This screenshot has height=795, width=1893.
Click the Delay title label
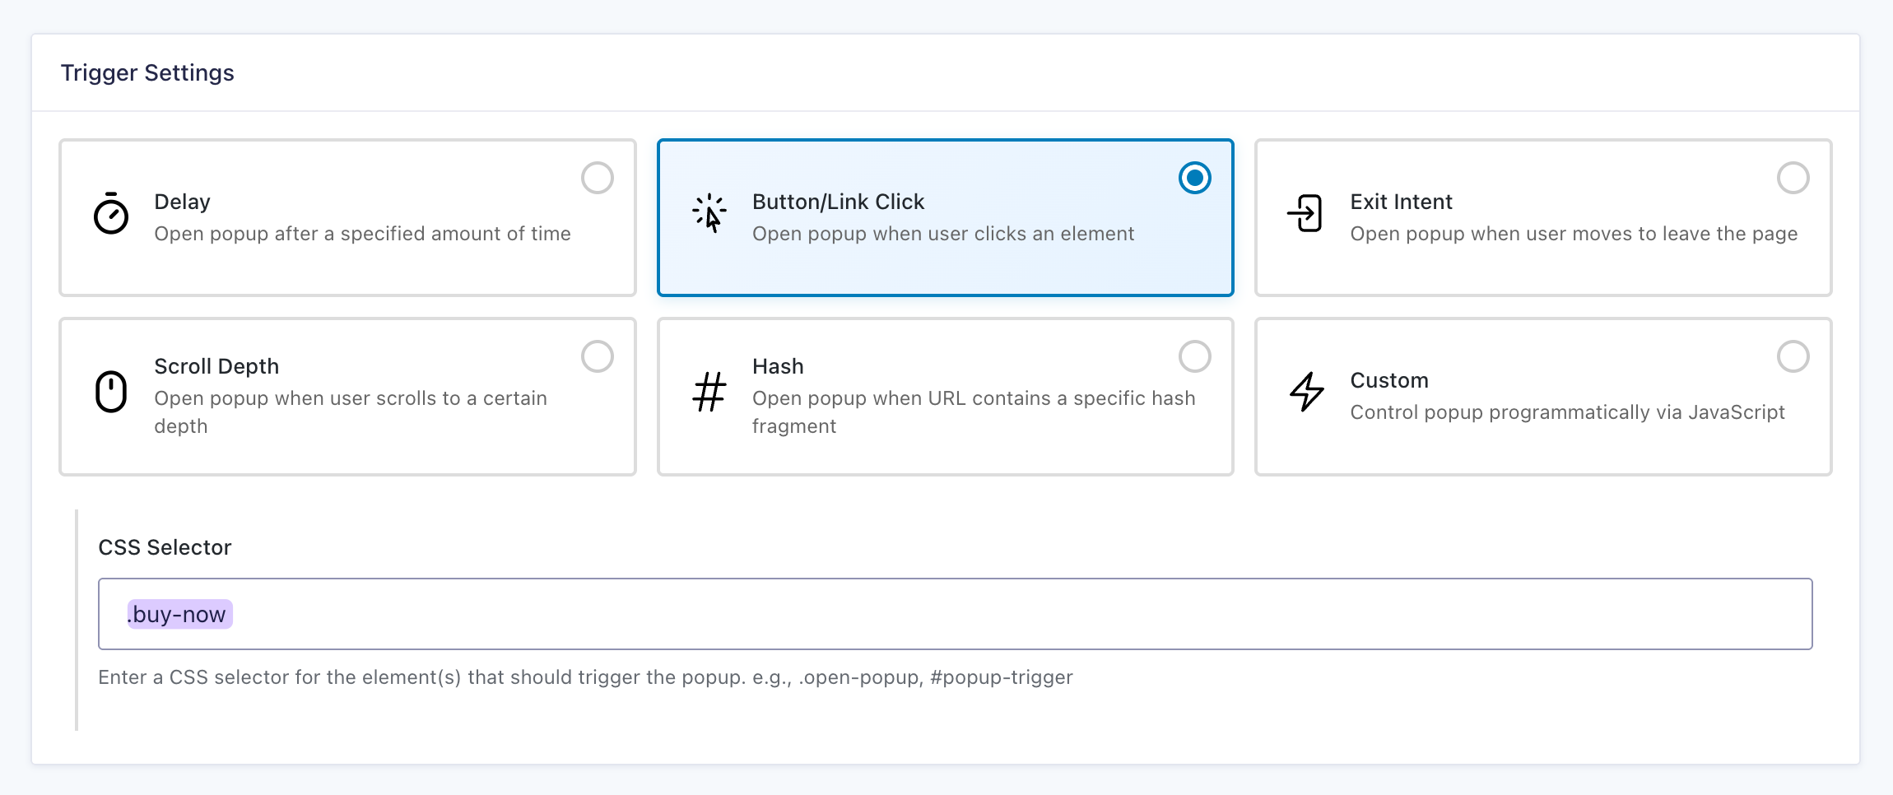182,202
